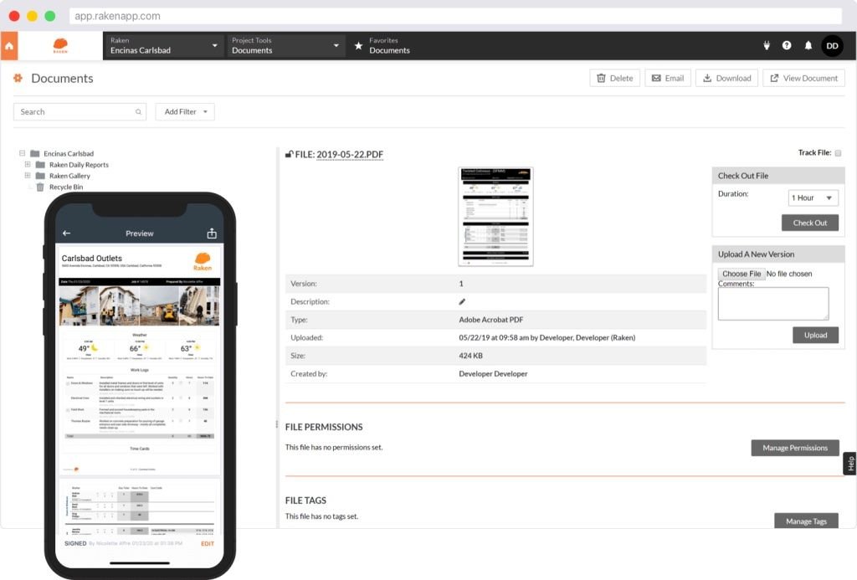Enable the Track File checkbox

(x=838, y=153)
